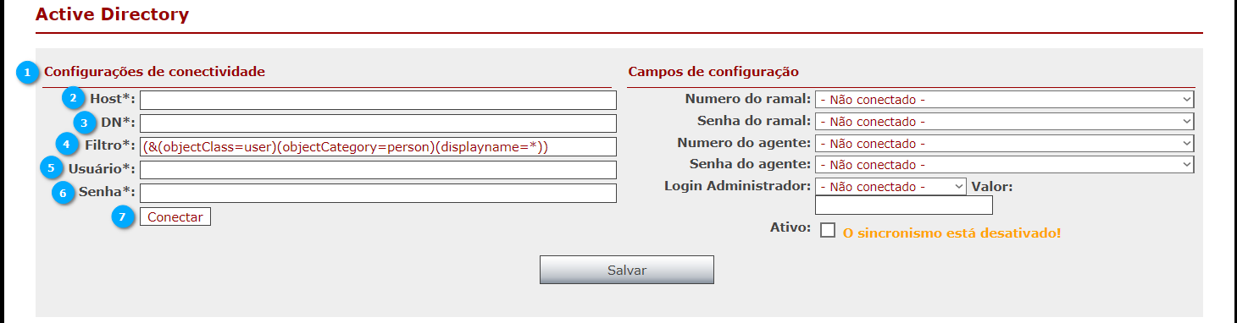Click numbered marker 7 beside Conectar
1237x323 pixels.
pos(124,217)
